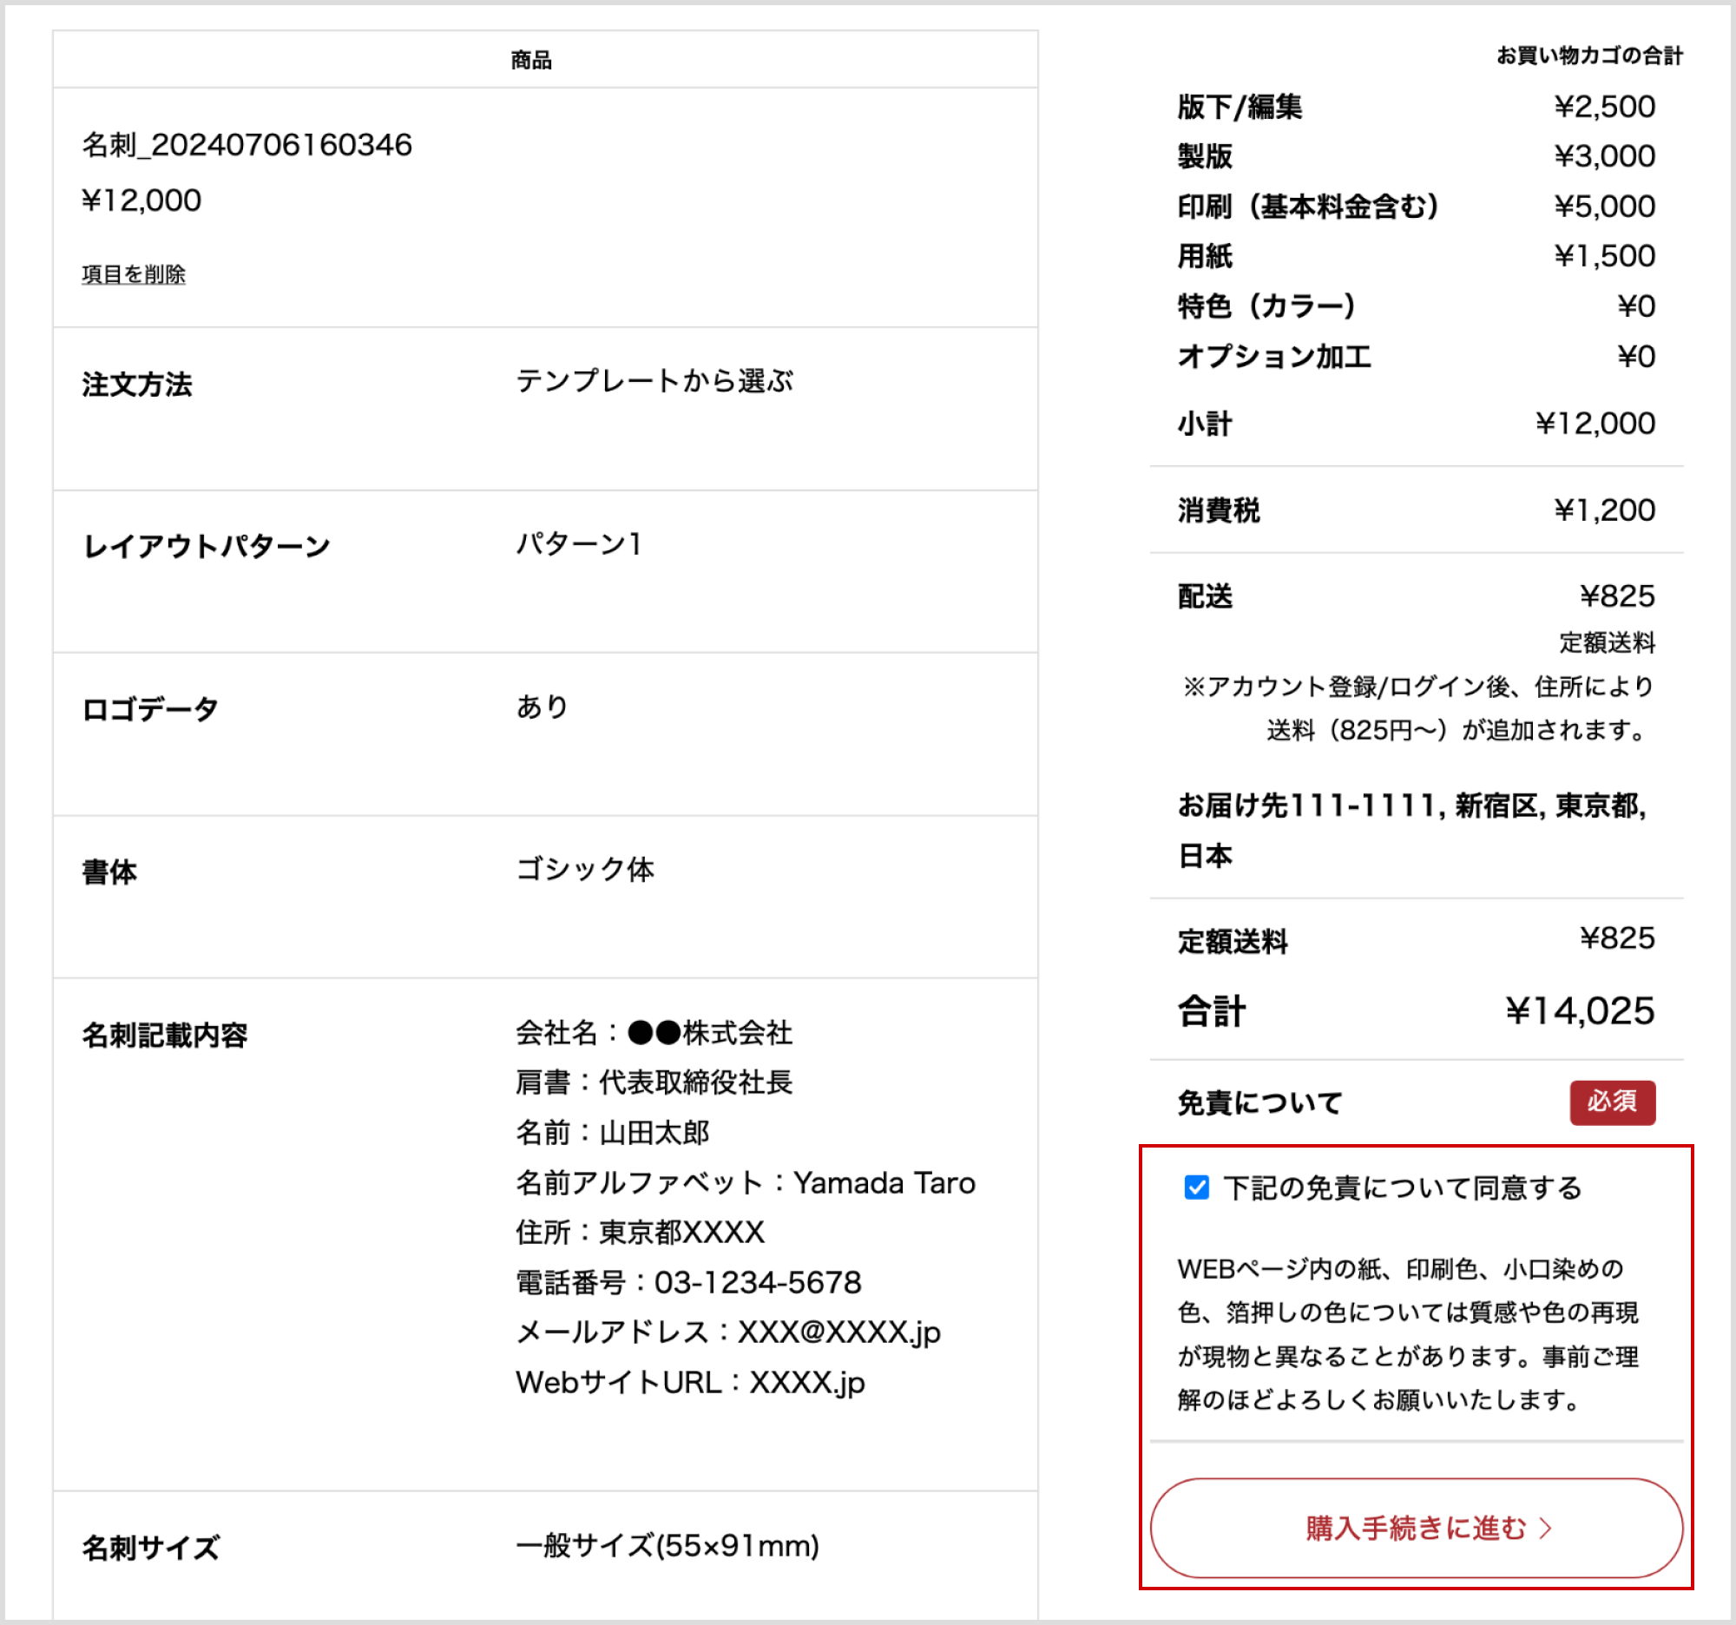Click the 配送 amount ¥825
This screenshot has width=1736, height=1625.
click(1617, 596)
